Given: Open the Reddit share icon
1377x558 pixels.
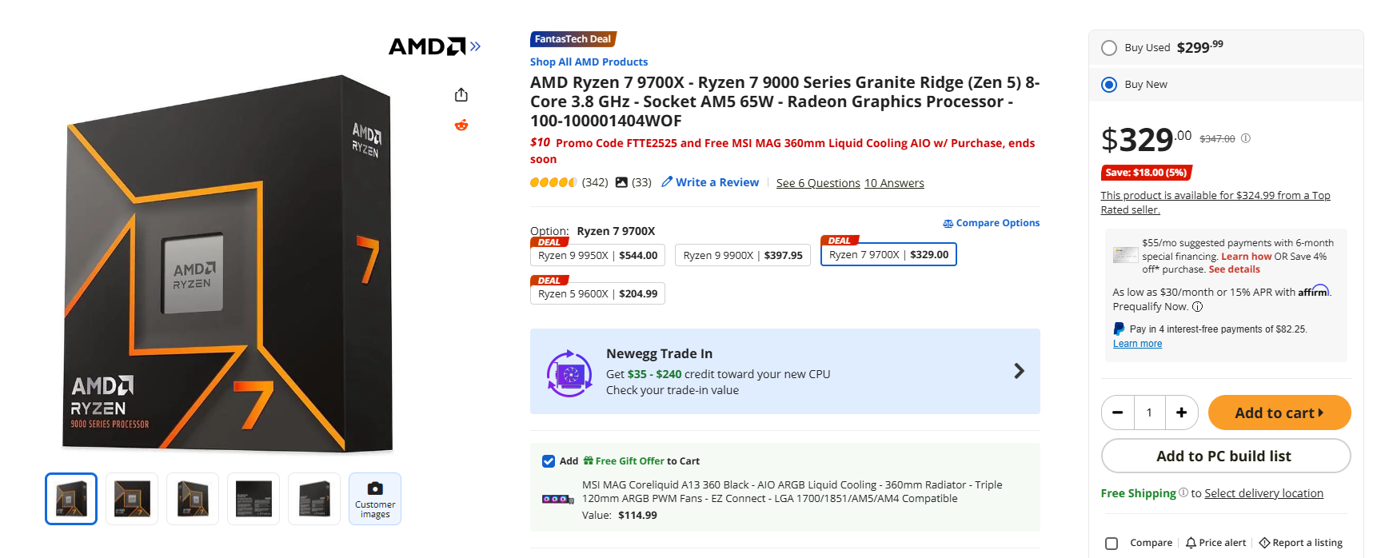Looking at the screenshot, I should point(461,125).
